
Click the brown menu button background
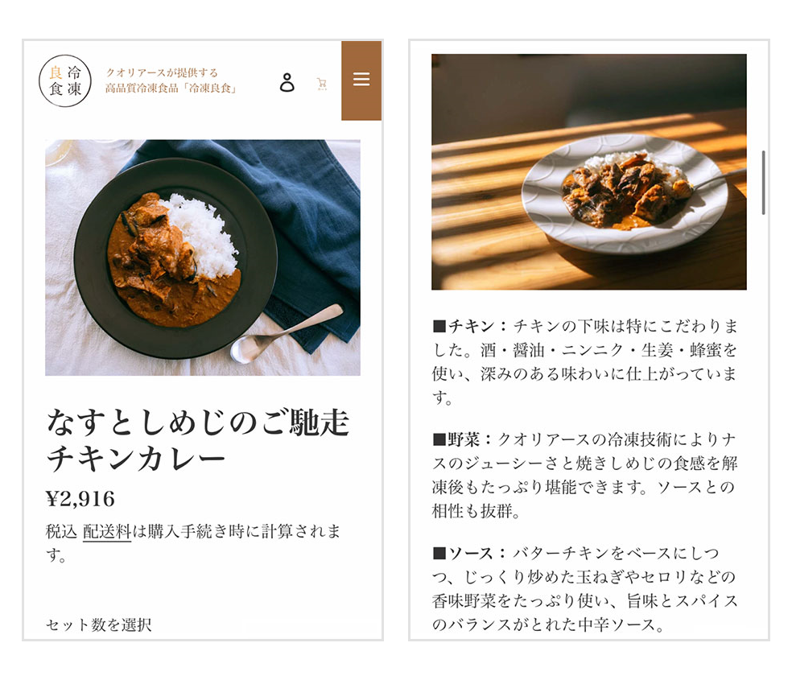coord(361,80)
